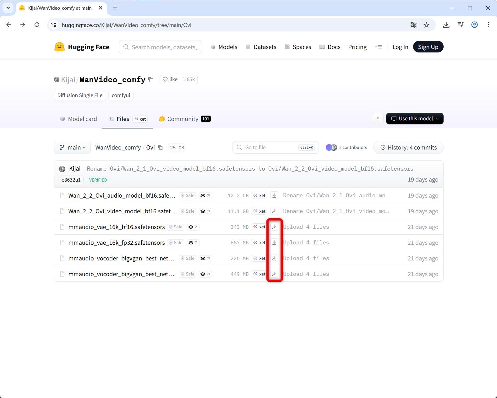
Task: Open the three-dot repository options menu
Action: click(378, 119)
